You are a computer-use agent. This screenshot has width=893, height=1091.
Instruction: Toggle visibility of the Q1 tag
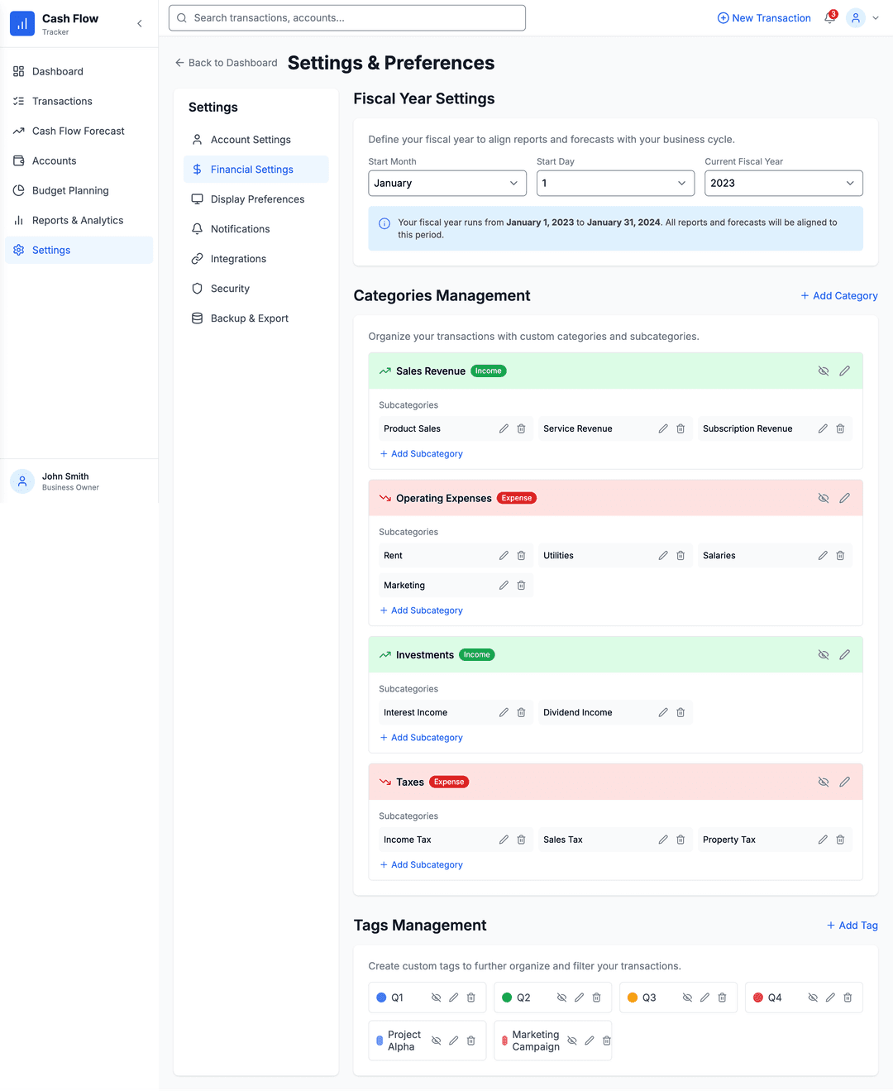coord(436,998)
